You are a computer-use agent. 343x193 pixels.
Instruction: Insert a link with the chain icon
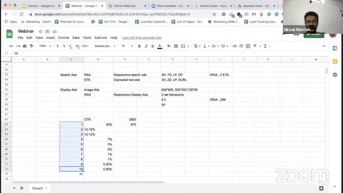tap(235, 46)
